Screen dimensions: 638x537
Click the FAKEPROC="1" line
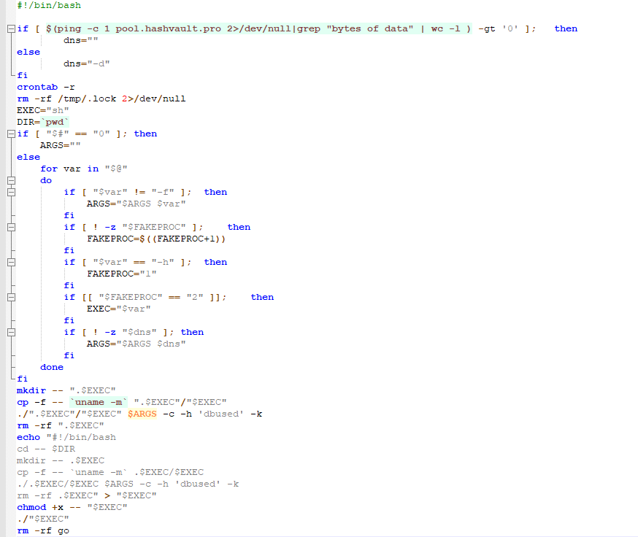[x=122, y=274]
